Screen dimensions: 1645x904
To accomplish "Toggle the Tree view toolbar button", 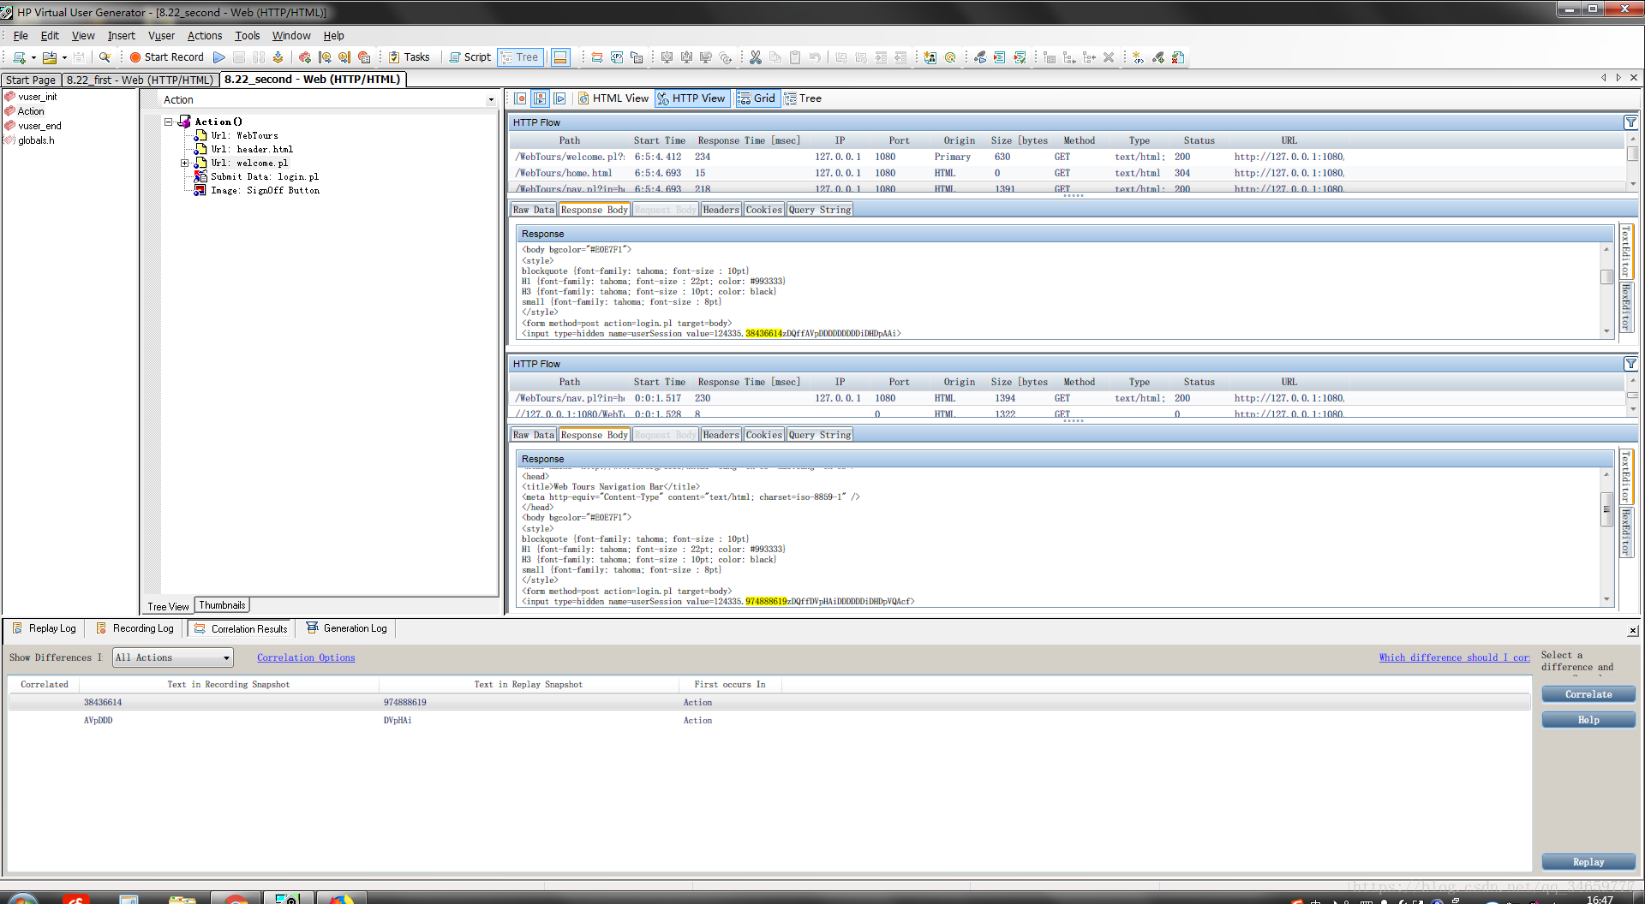I will click(x=520, y=57).
